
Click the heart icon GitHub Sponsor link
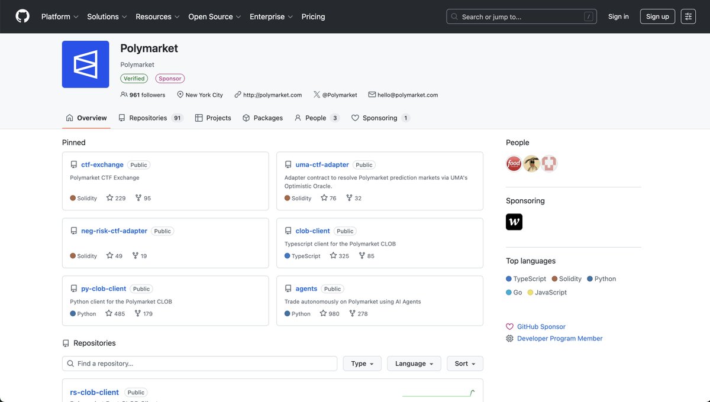(536, 326)
